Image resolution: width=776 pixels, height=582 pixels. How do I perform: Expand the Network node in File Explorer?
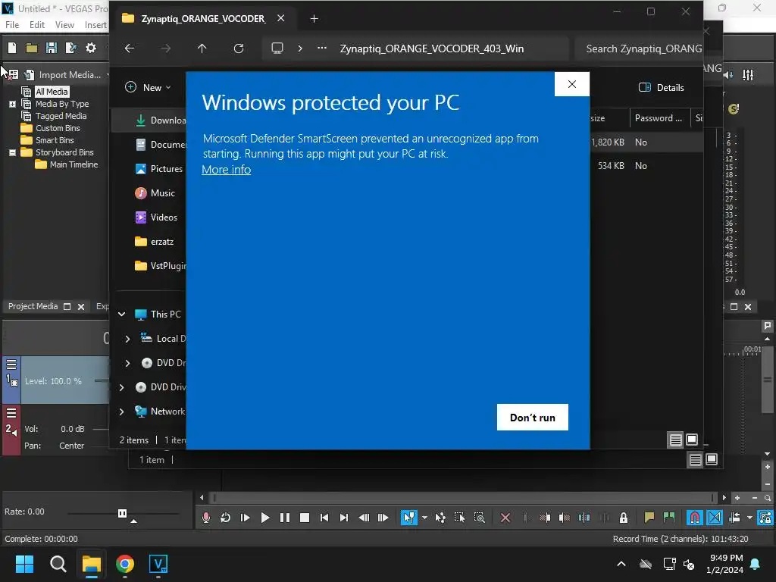121,411
